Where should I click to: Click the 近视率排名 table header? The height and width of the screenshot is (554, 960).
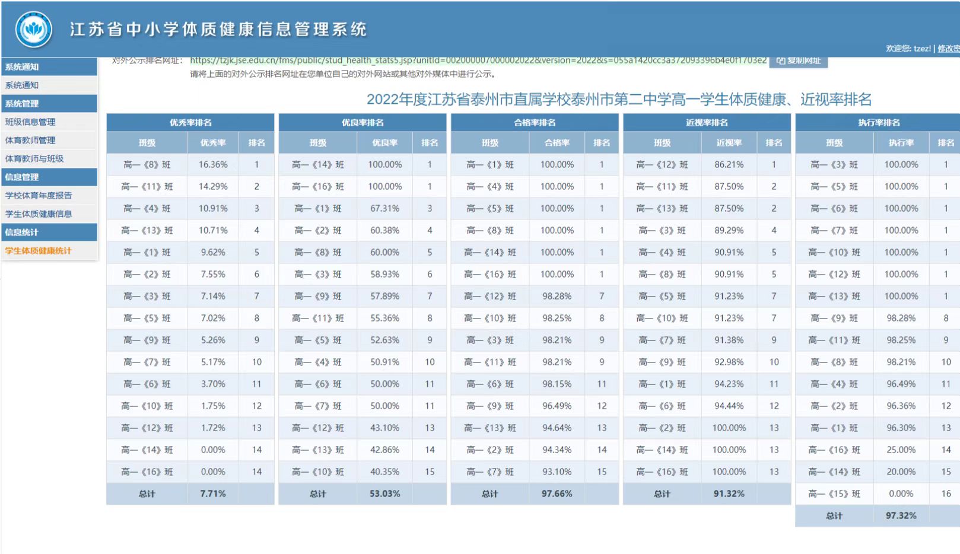pos(707,123)
